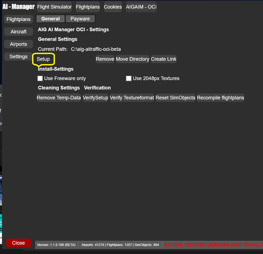
Task: Switch to the General settings tab
Action: [x=50, y=19]
